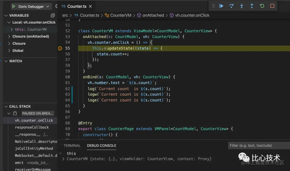290x171 pixels.
Task: Click the 'this' input entry in debug console
Action: (71, 154)
